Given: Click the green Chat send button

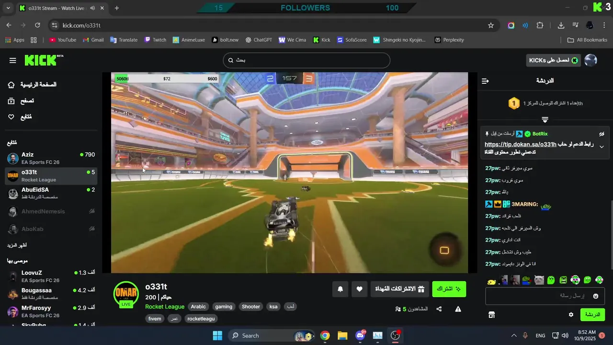Looking at the screenshot, I should click(592, 315).
